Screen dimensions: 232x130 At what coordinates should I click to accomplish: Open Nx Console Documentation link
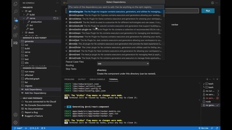click(38, 105)
